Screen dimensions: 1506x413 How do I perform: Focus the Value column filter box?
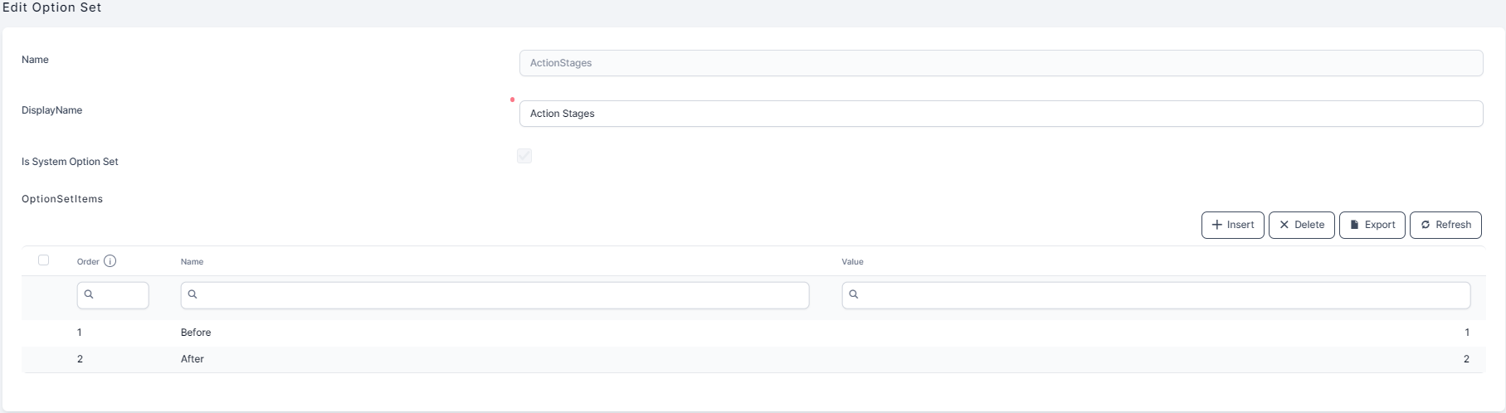pos(1162,295)
